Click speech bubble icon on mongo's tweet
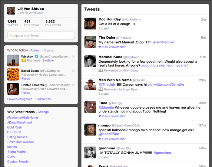 [x=100, y=139]
